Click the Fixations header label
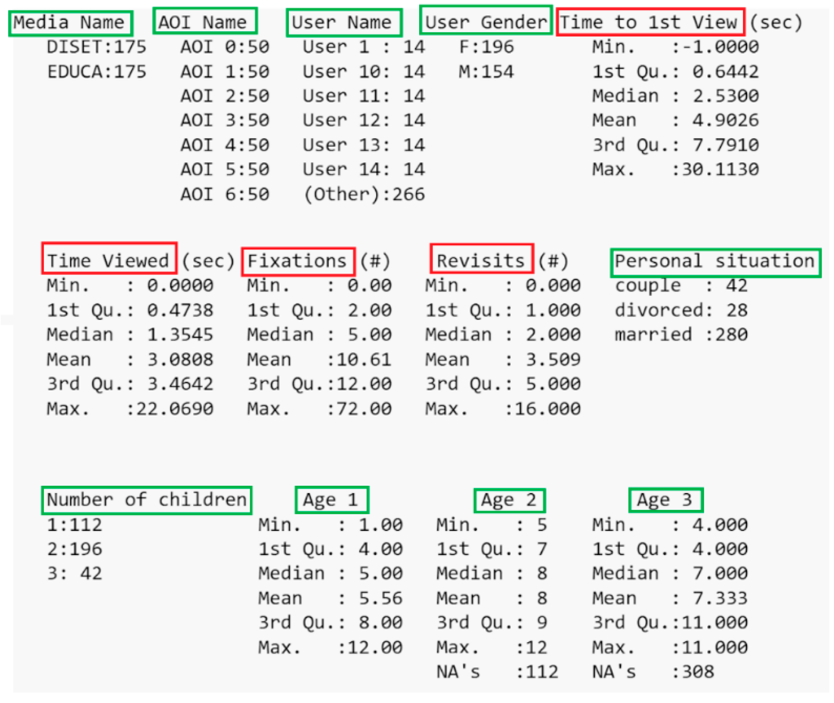 pyautogui.click(x=298, y=262)
